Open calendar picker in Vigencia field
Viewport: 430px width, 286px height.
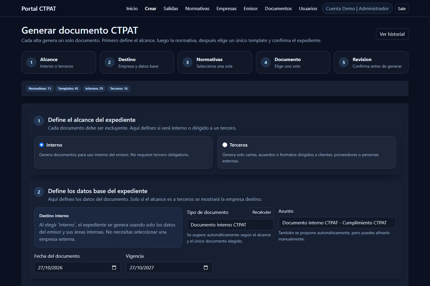point(206,268)
